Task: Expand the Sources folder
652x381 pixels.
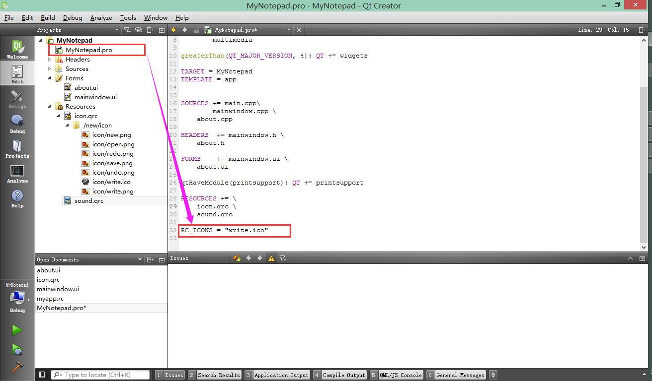Action: [50, 68]
